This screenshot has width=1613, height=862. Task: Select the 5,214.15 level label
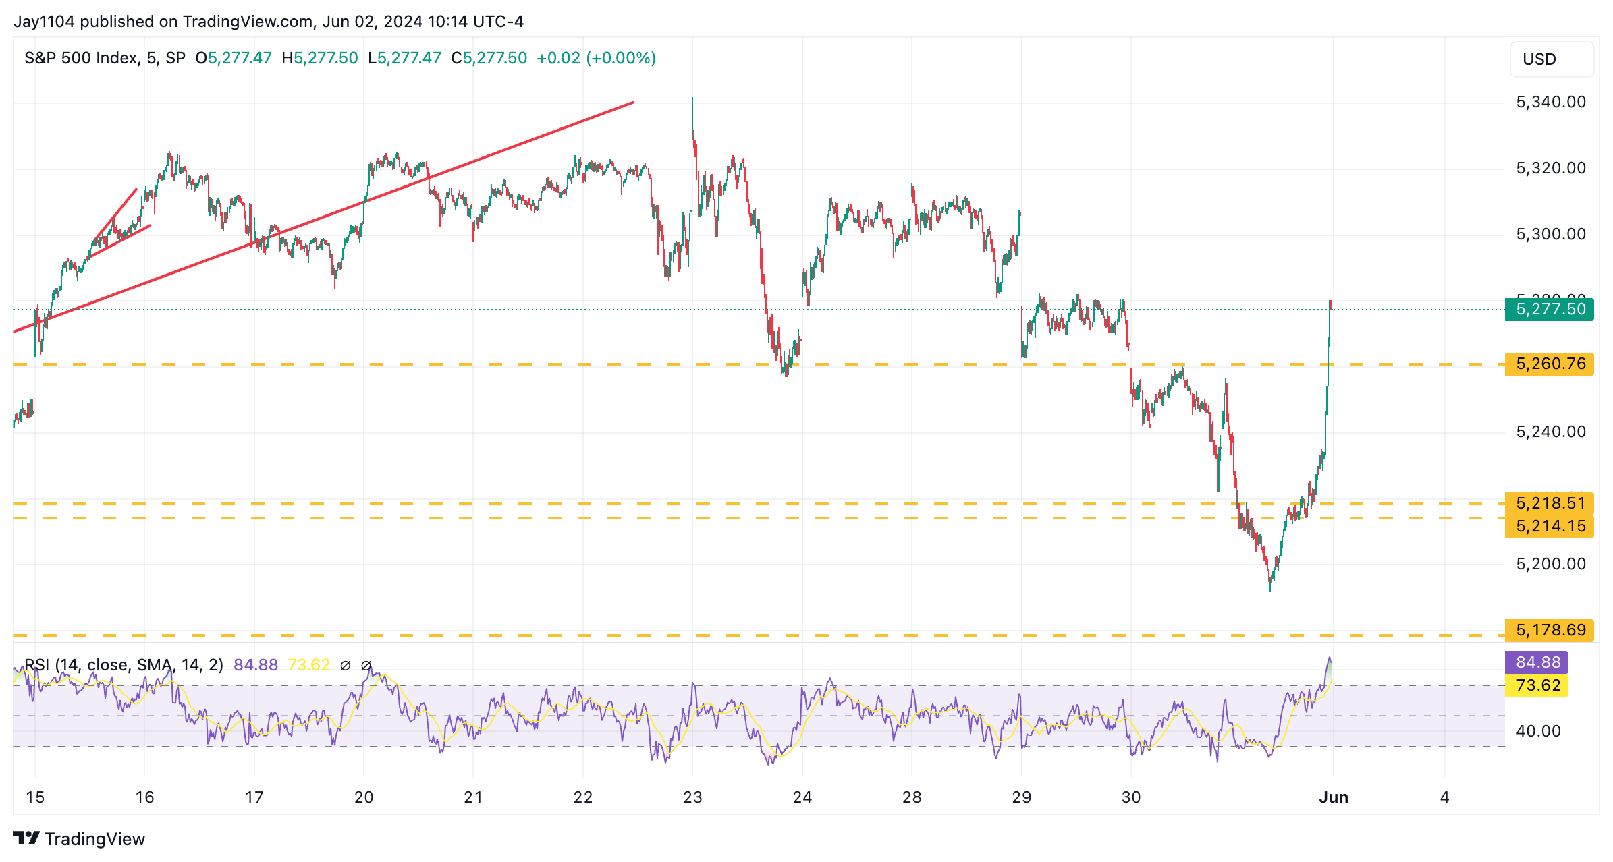click(1550, 527)
